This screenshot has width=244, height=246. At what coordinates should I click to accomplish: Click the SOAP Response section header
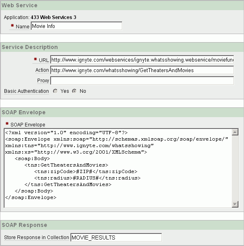click(24, 225)
